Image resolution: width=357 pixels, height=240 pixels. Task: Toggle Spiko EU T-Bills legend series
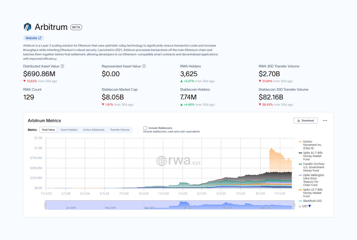tap(311, 156)
